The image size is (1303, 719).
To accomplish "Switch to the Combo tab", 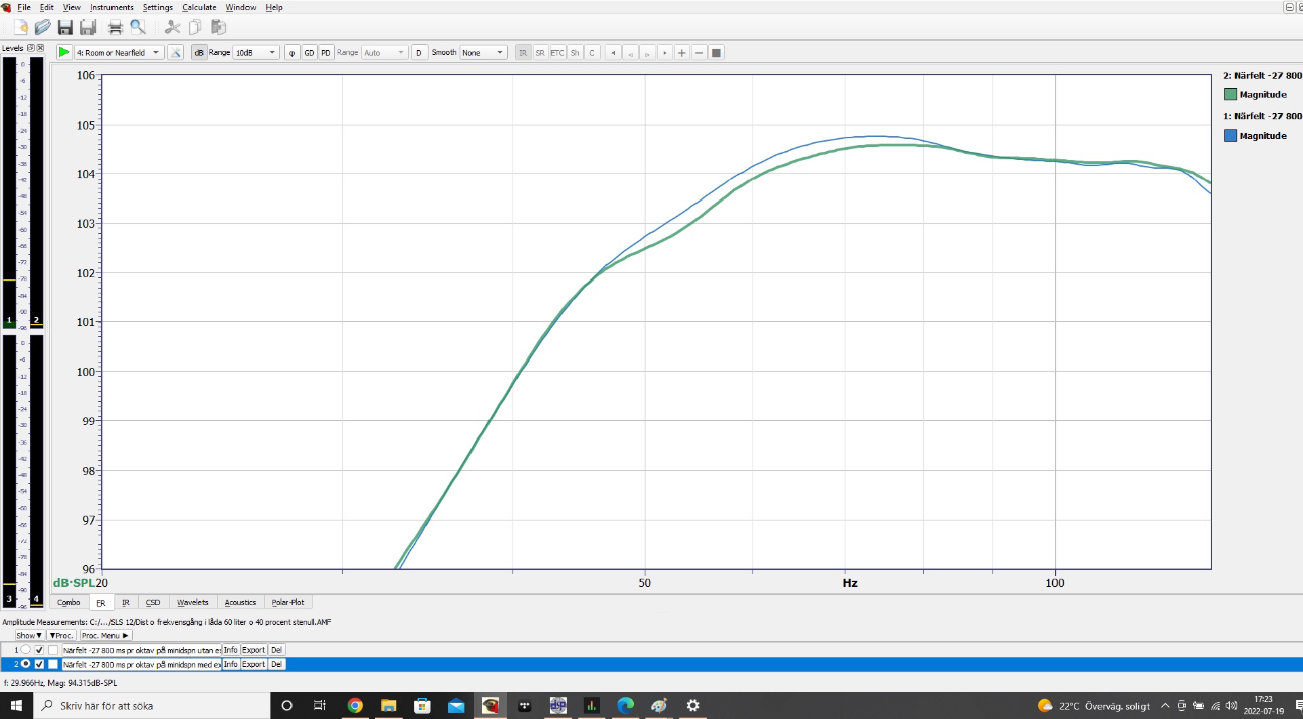I will (x=68, y=602).
